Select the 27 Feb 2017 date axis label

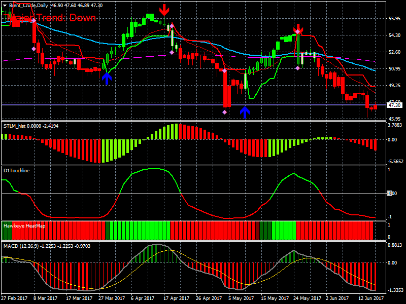[15, 294]
